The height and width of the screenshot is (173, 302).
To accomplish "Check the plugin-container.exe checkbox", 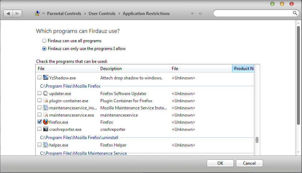I will click(39, 100).
